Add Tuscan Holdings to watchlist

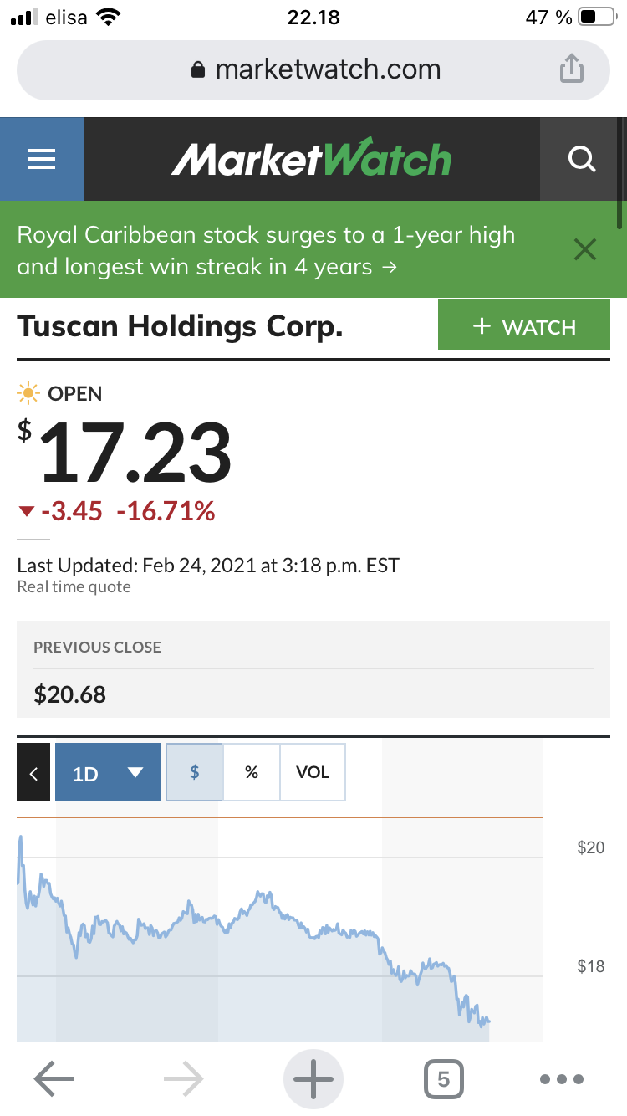pos(524,326)
